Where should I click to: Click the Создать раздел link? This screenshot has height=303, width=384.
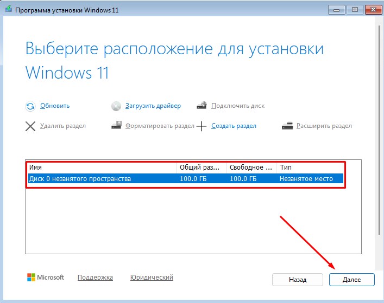234,126
